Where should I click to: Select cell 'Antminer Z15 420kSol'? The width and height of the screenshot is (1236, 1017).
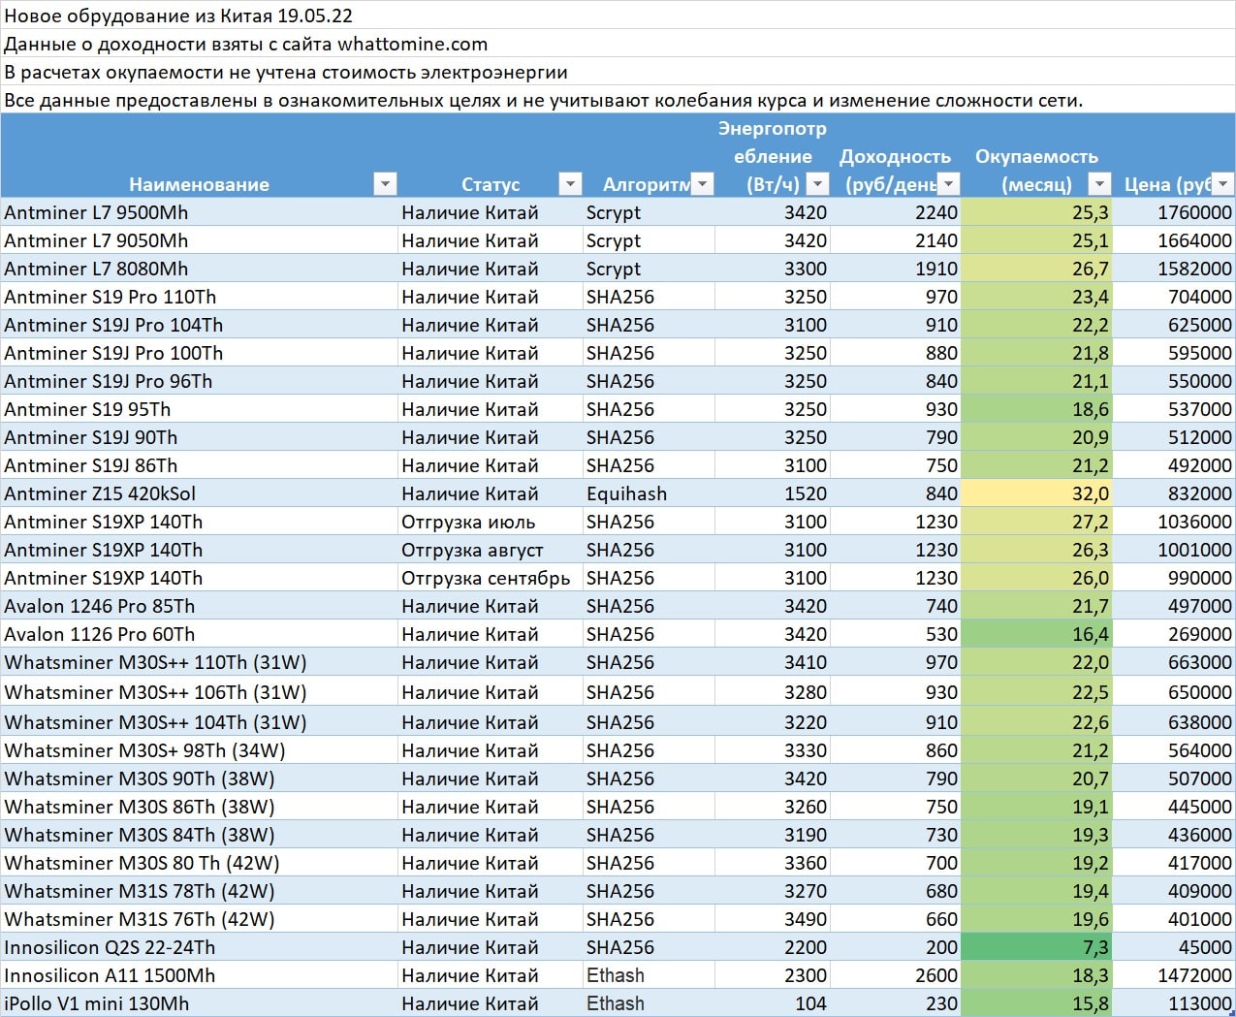[x=199, y=493]
